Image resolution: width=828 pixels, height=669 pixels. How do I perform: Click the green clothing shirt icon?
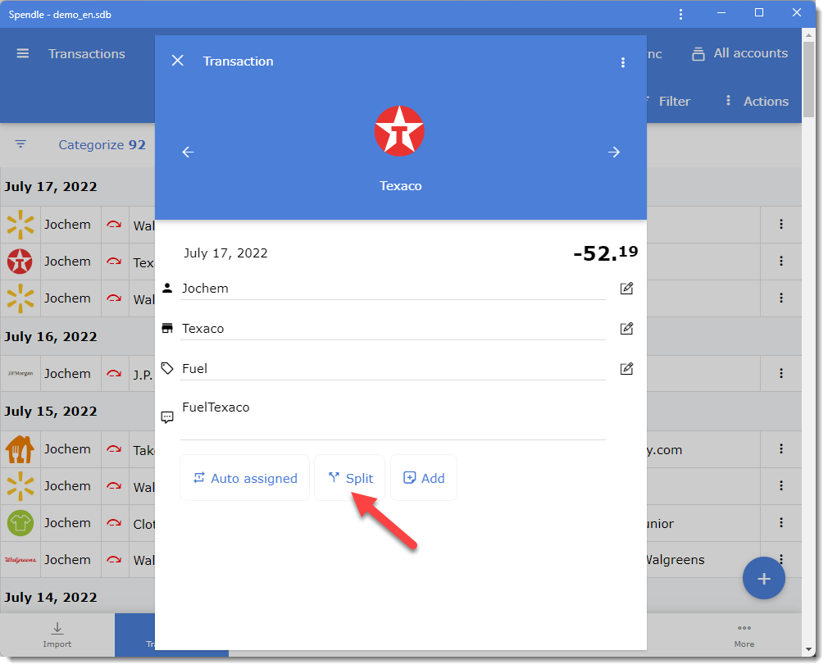click(20, 523)
